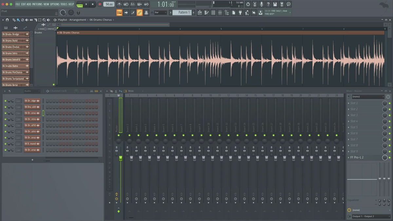Open the PATTERNS menu

[x=37, y=4]
